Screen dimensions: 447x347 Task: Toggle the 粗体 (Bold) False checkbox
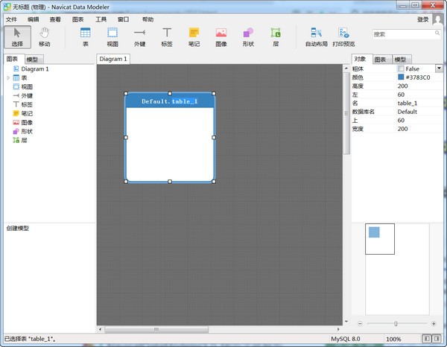click(x=401, y=69)
